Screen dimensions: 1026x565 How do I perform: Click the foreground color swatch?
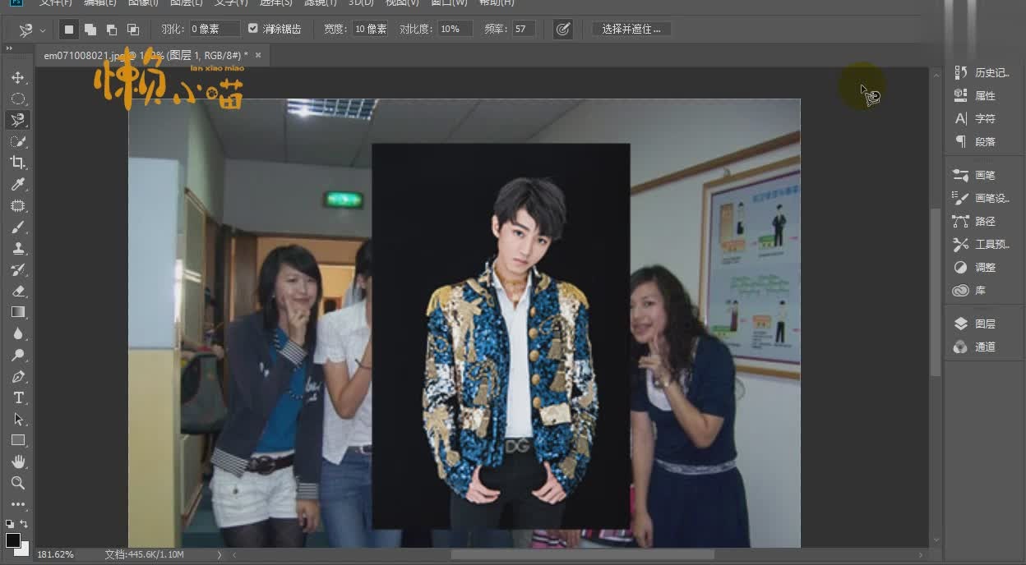coord(12,540)
